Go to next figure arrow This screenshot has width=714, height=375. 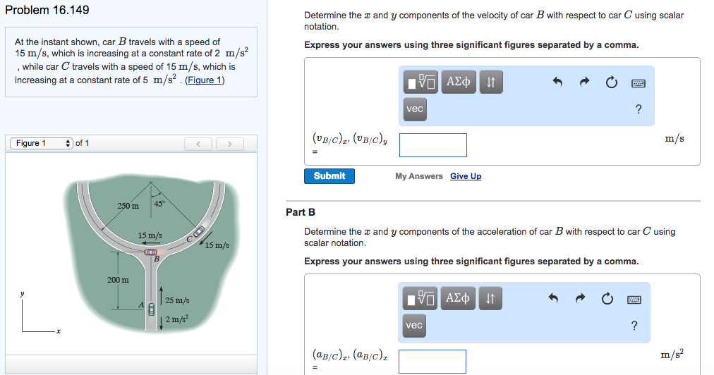click(x=230, y=144)
